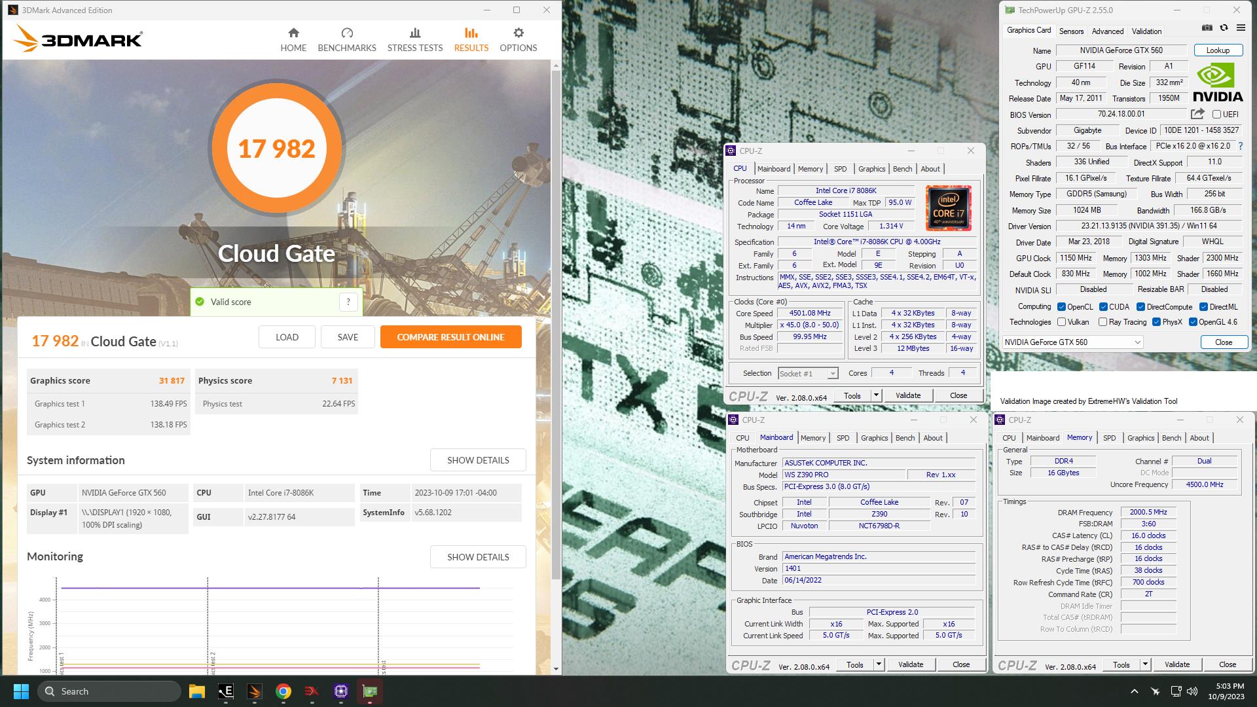Toggle the UEFI checkbox in GPU-Z
This screenshot has width=1257, height=707.
(1216, 115)
